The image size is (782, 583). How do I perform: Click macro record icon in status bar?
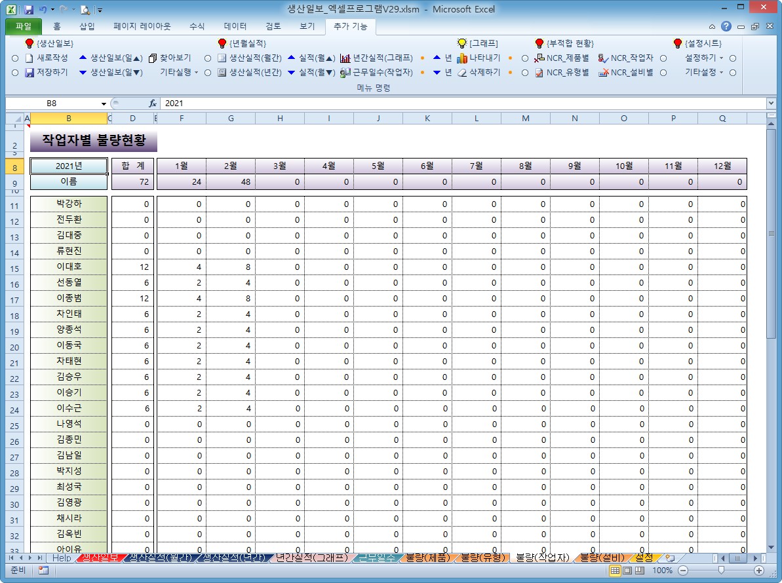pos(43,571)
